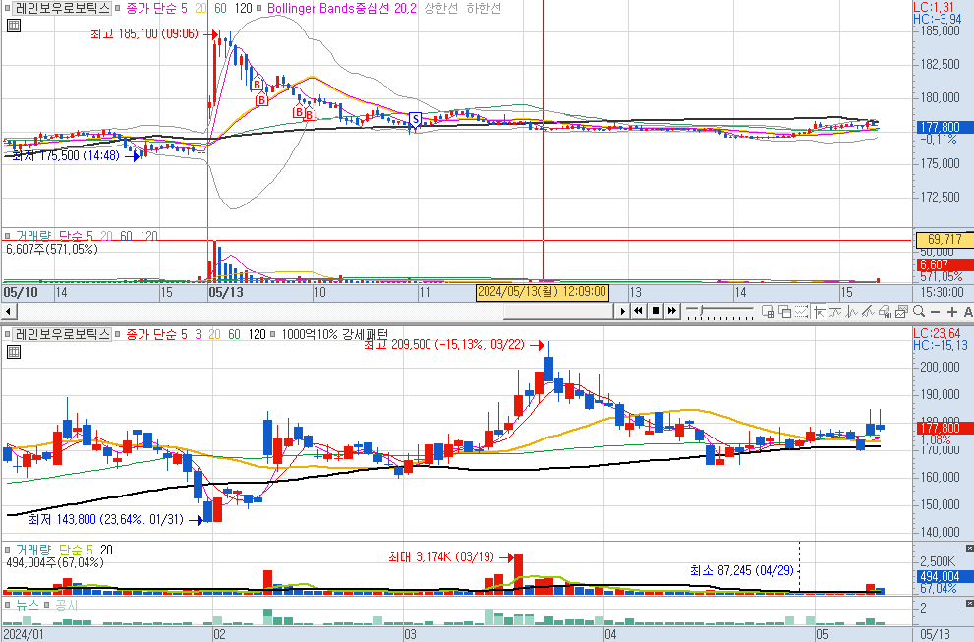Click the overlapping windows layout icon

click(784, 311)
